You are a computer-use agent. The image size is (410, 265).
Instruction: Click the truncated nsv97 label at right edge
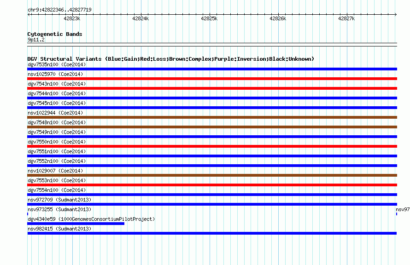pyautogui.click(x=403, y=209)
